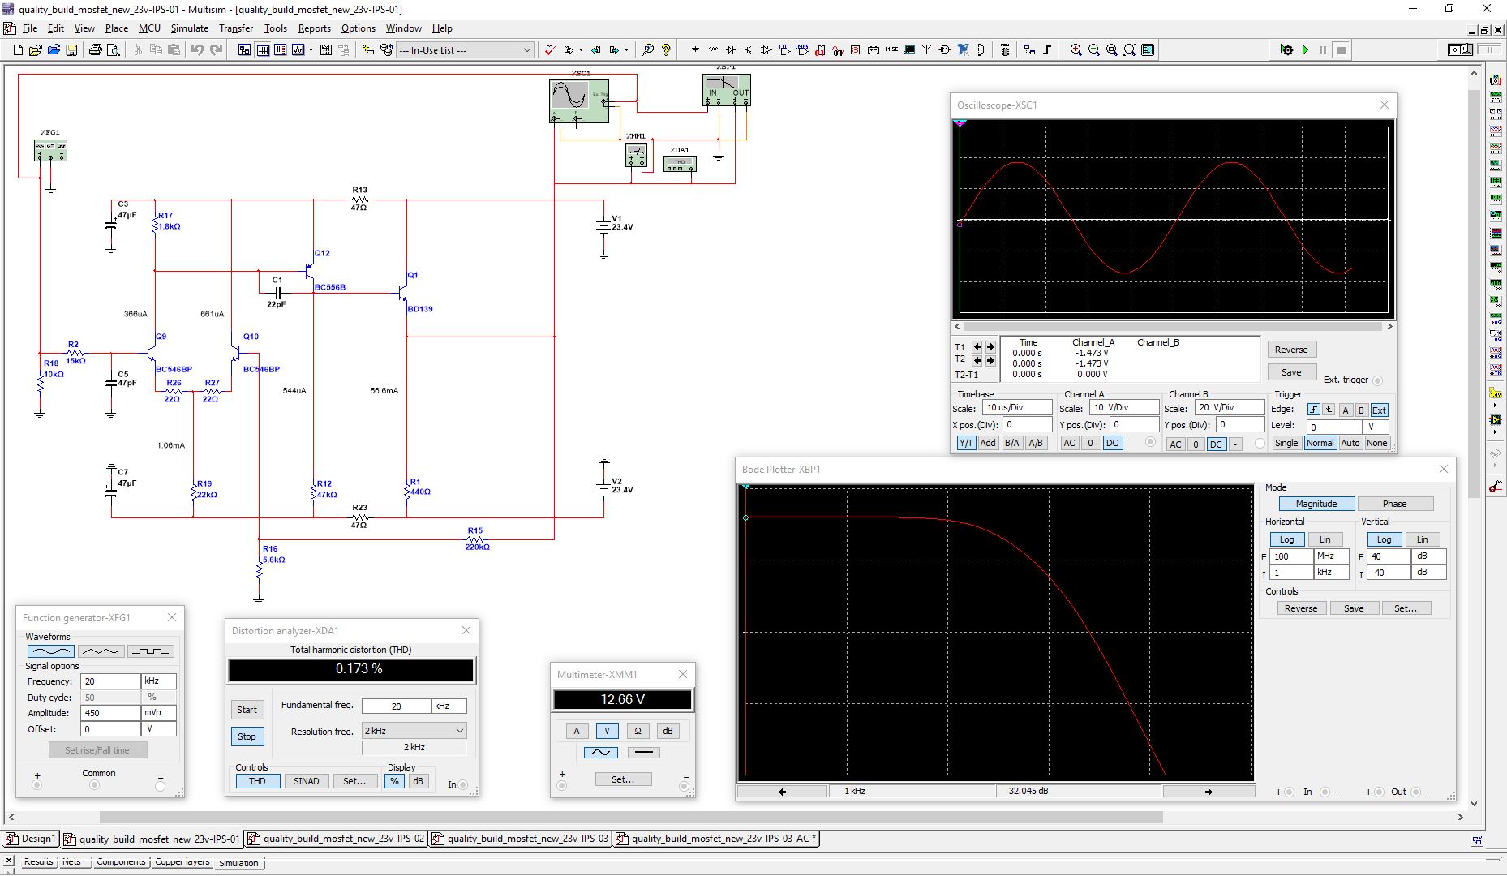Open the Grapher toolbar dropdown arrow

pyautogui.click(x=311, y=50)
